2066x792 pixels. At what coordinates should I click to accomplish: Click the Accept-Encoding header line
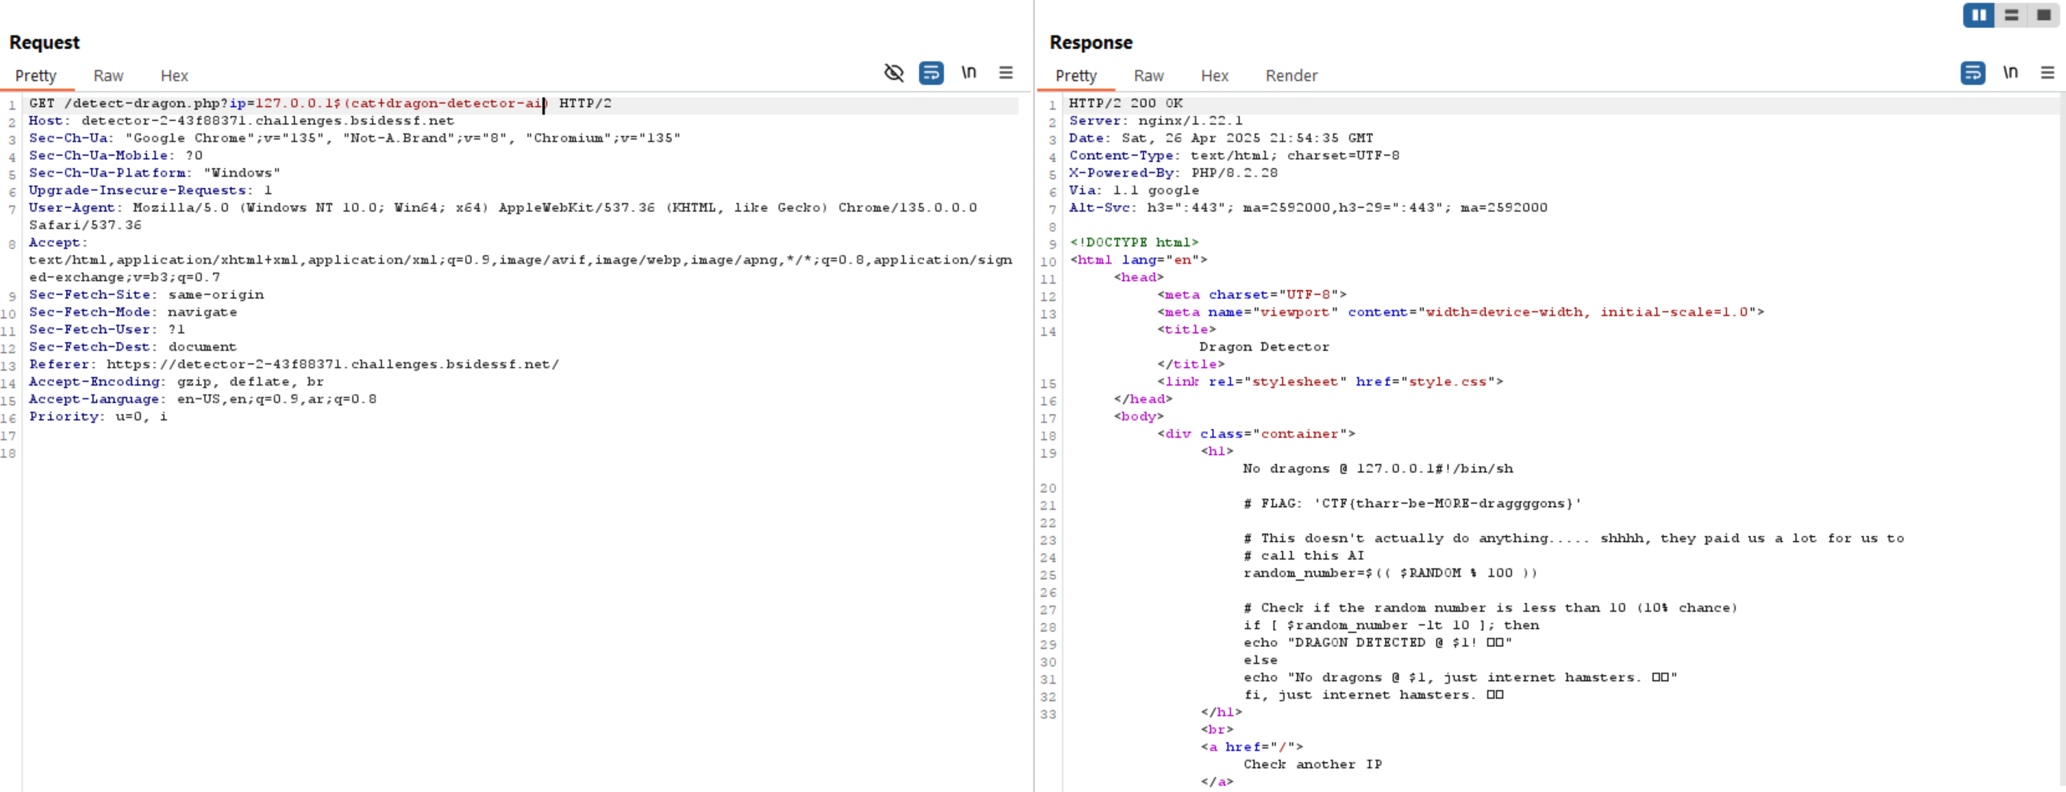click(x=176, y=382)
